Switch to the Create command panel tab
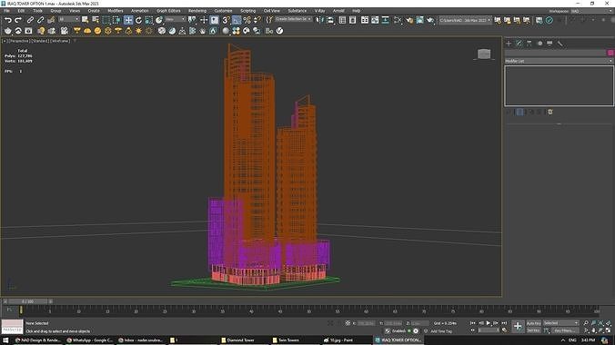Viewport: 615px width, 345px height. (509, 44)
